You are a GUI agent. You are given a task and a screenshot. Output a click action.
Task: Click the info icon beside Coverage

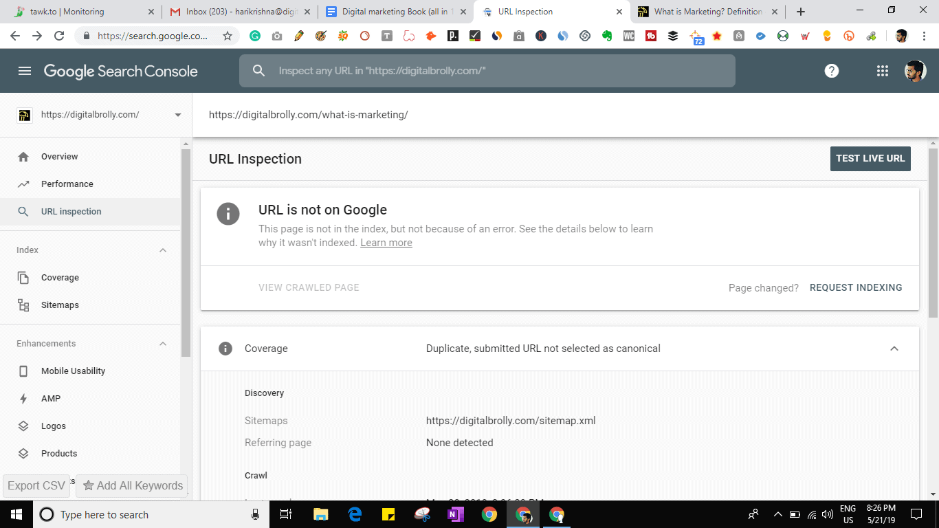pyautogui.click(x=225, y=349)
